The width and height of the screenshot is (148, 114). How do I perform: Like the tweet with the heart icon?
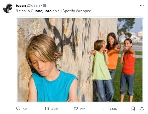point(76,109)
